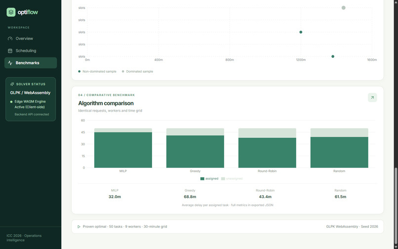
Task: Click the Backend API connected text
Action: [x=32, y=114]
